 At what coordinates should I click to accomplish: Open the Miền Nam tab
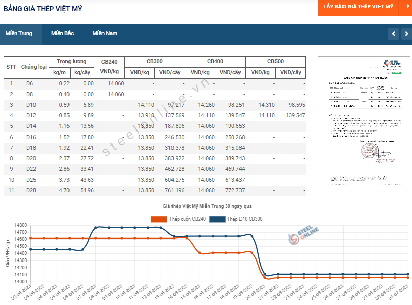105,33
